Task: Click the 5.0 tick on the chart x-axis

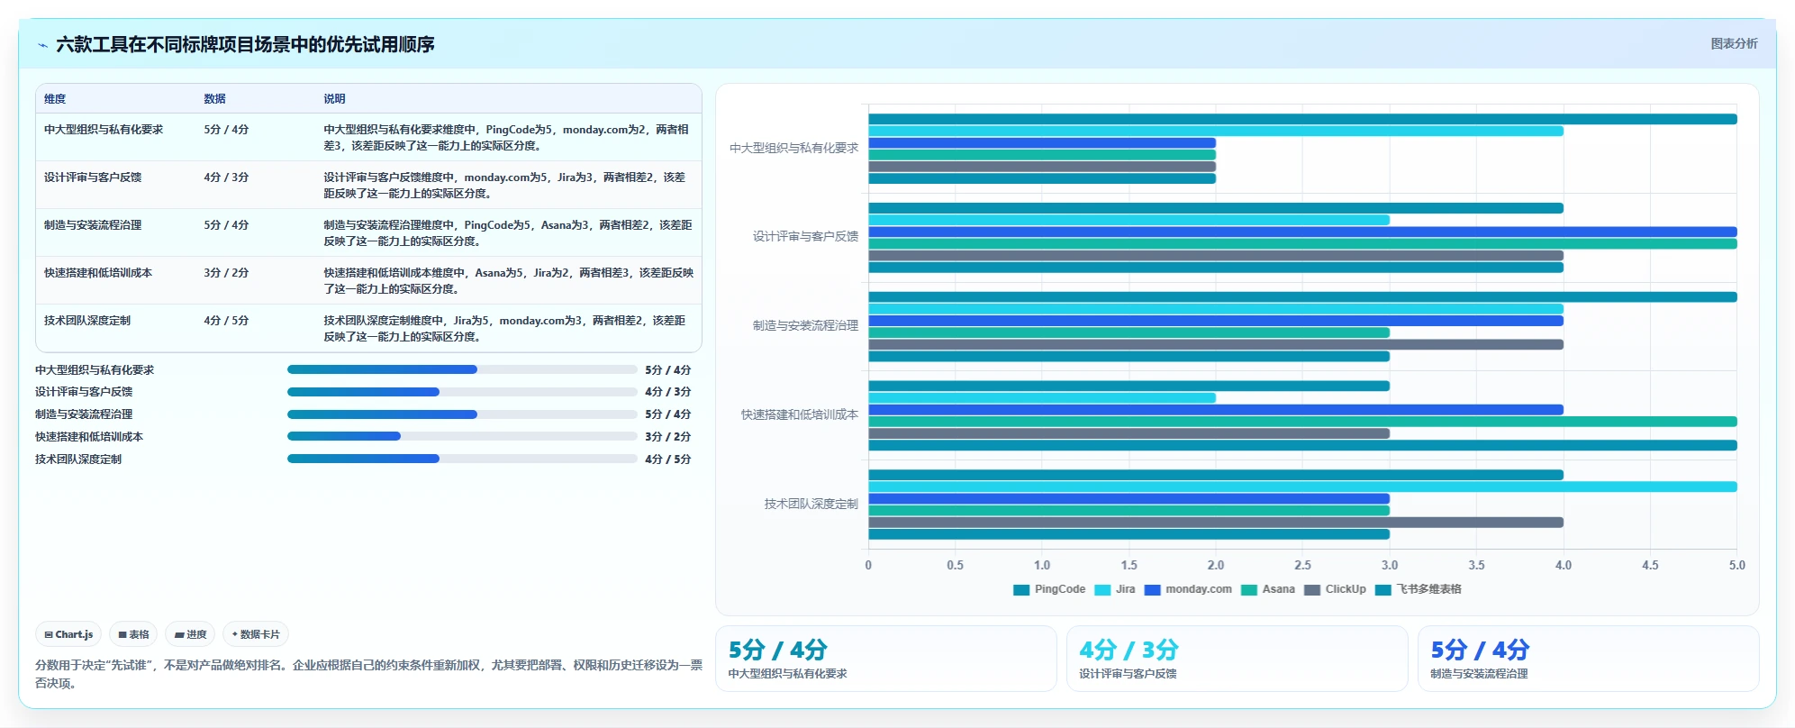Action: (1736, 565)
